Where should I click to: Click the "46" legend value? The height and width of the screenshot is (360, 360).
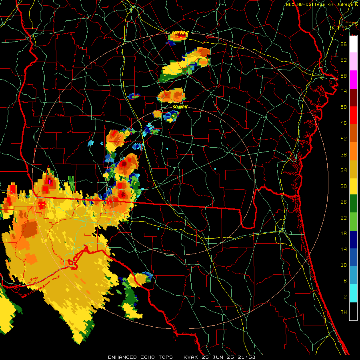click(x=344, y=123)
